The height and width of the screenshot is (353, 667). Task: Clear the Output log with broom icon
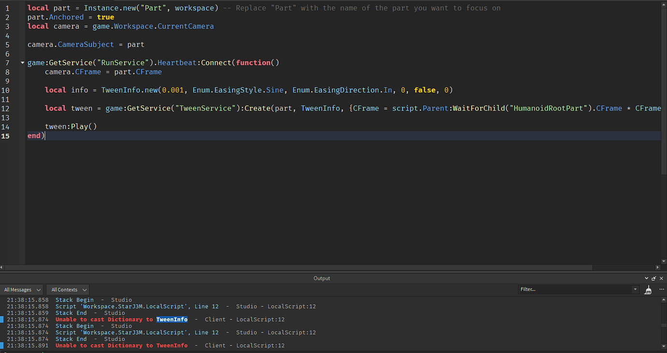click(x=648, y=290)
